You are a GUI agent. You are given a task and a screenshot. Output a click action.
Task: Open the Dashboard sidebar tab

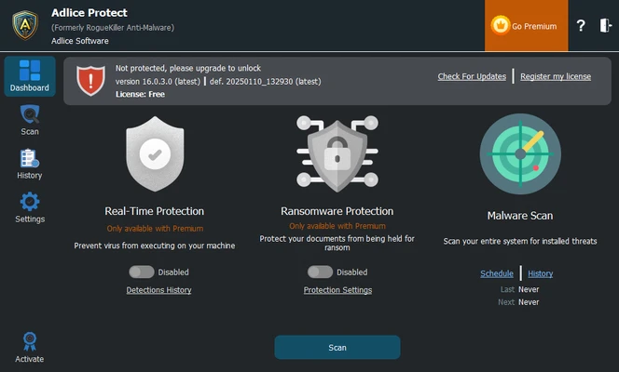coord(30,76)
